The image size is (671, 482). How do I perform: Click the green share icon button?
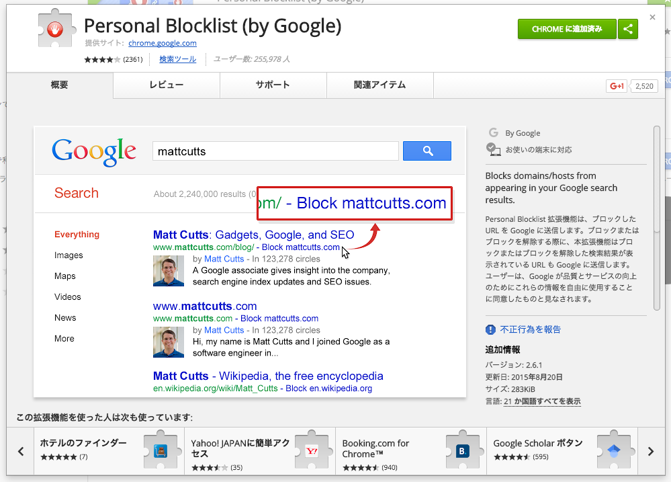point(628,29)
